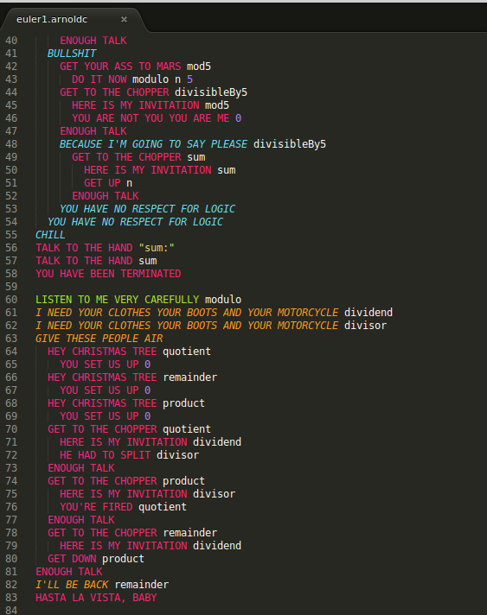Click the CHILL keyword on line 55
487x615 pixels.
(x=50, y=235)
